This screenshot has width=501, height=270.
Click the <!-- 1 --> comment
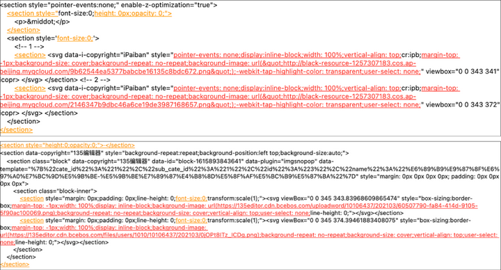click(29, 47)
